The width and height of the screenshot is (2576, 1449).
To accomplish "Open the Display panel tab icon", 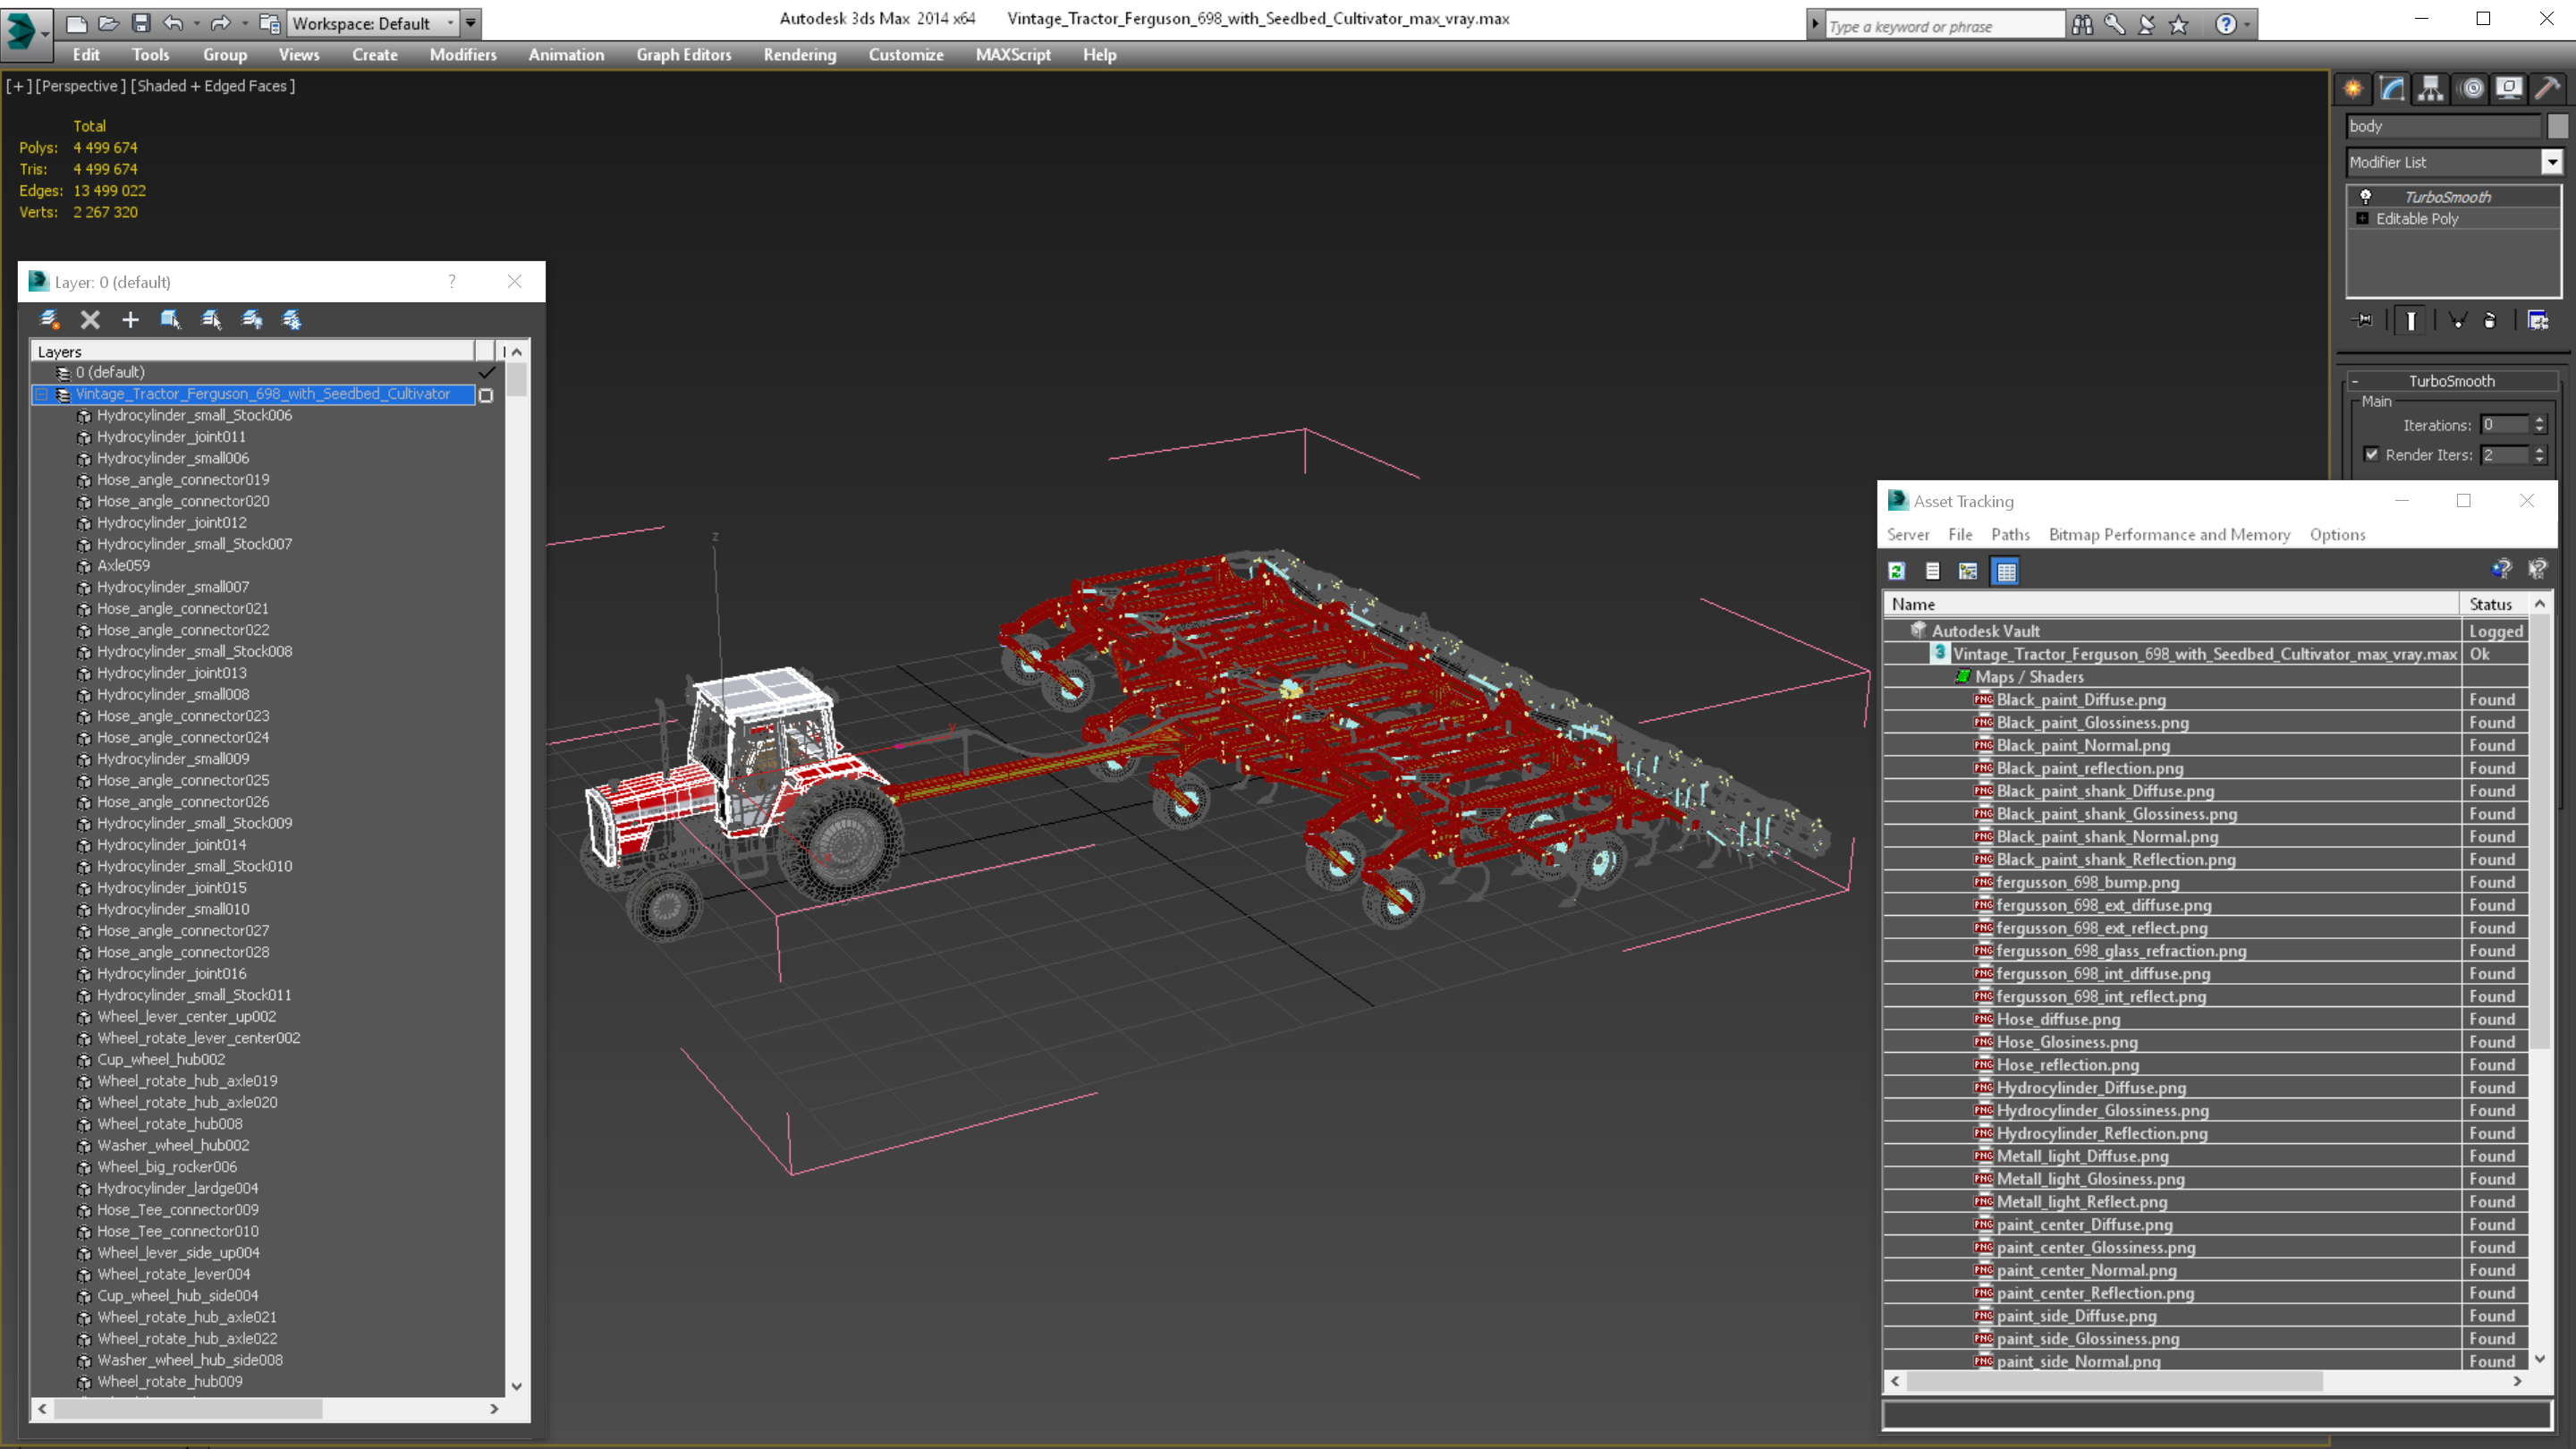I will pyautogui.click(x=2509, y=89).
